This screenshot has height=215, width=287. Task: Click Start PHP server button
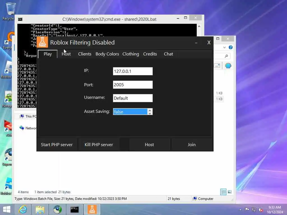pyautogui.click(x=57, y=145)
